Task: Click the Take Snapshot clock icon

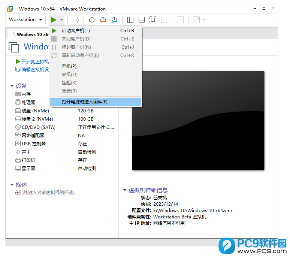Action: 91,20
